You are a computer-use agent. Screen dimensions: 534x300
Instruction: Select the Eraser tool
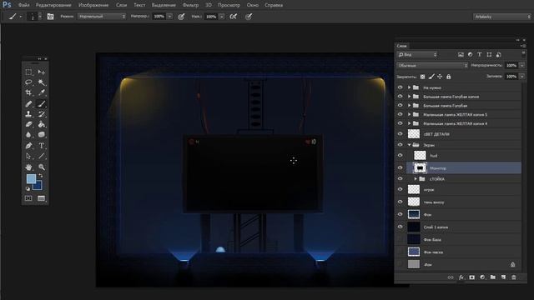click(x=28, y=124)
